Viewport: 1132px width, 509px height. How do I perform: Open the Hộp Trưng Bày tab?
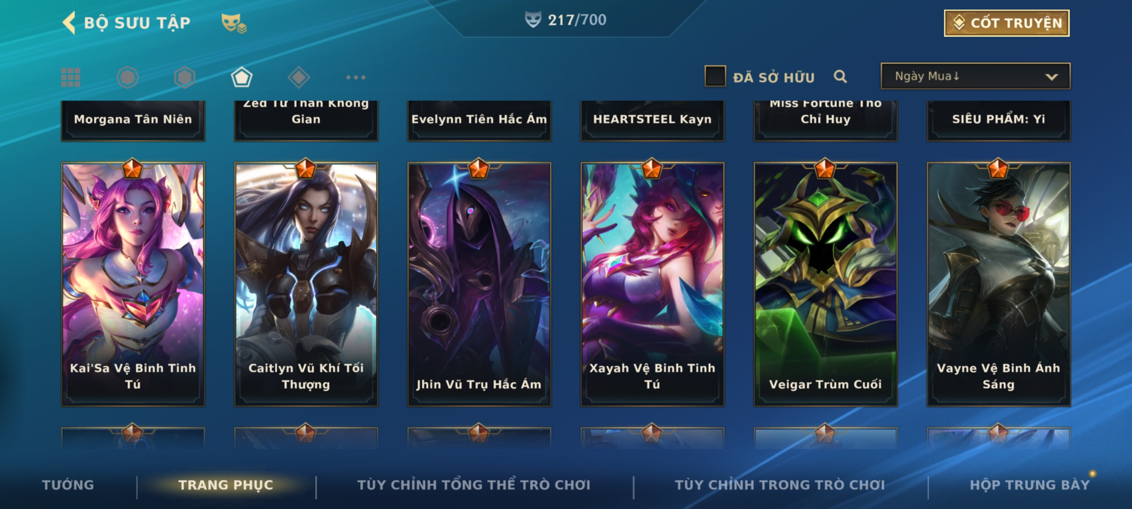tap(1030, 485)
